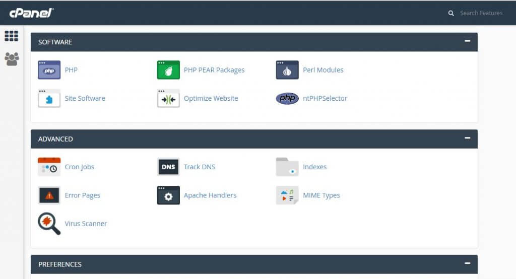Open the PHP icon in Software
Image resolution: width=516 pixels, height=279 pixels.
tap(49, 70)
